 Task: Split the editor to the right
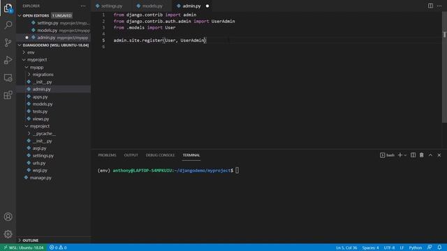point(430,6)
